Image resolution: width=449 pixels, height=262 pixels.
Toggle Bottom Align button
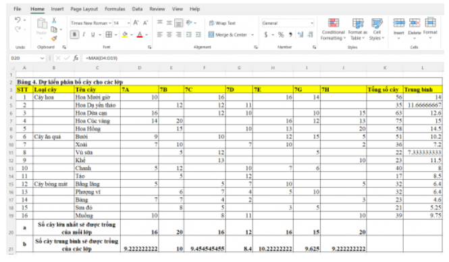179,23
